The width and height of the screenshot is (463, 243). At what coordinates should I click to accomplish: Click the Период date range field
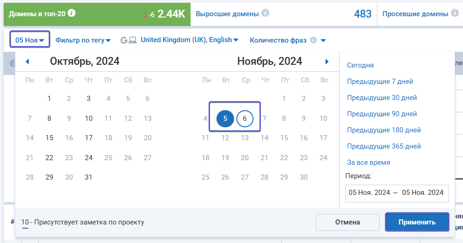click(x=396, y=193)
